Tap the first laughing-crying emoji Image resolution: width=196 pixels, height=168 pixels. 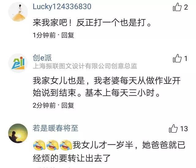tap(39, 145)
